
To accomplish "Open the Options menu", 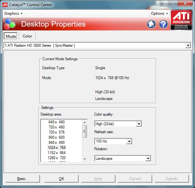I will click(x=159, y=13).
